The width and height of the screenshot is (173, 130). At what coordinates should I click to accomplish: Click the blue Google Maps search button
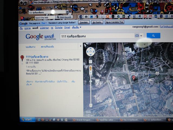coord(153,36)
